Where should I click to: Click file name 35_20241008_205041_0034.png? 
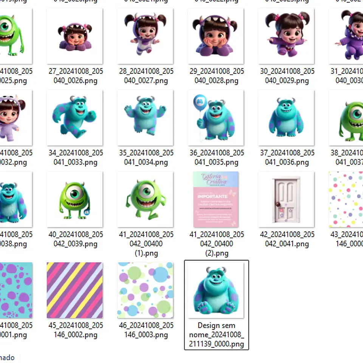146,157
